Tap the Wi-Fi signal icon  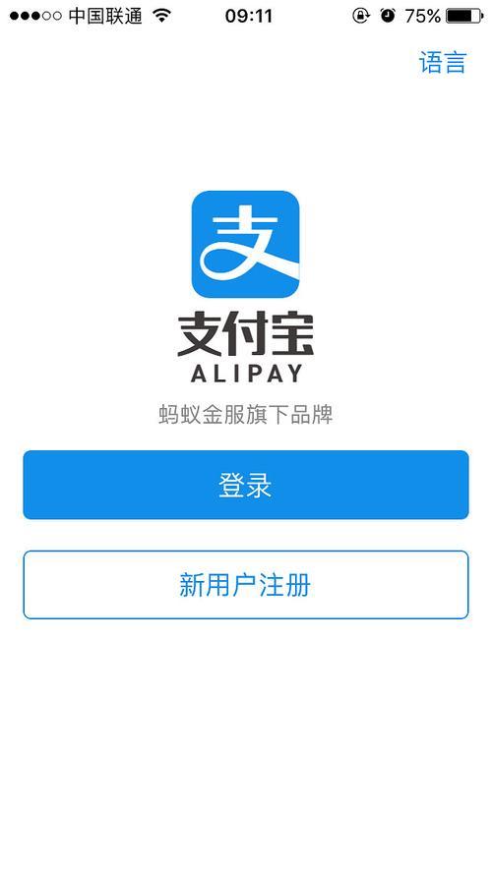point(161,16)
